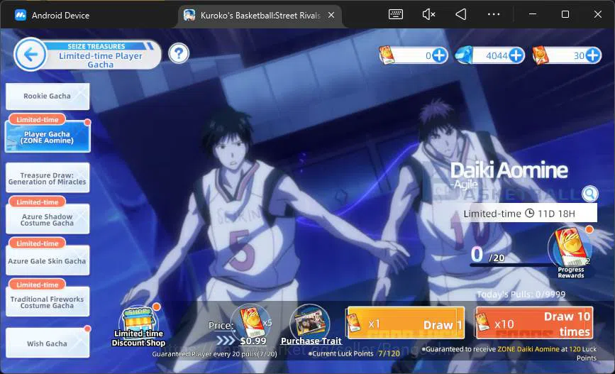The height and width of the screenshot is (374, 615).
Task: Open Traditional Fireworks Costume Gacha
Action: 48,302
